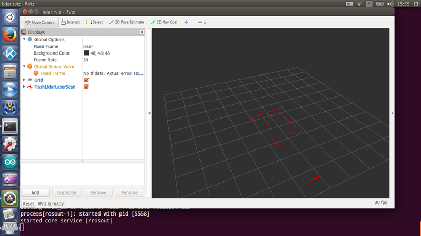The width and height of the screenshot is (421, 236).
Task: Click the blue minus remove-tool icon
Action: pyautogui.click(x=200, y=22)
